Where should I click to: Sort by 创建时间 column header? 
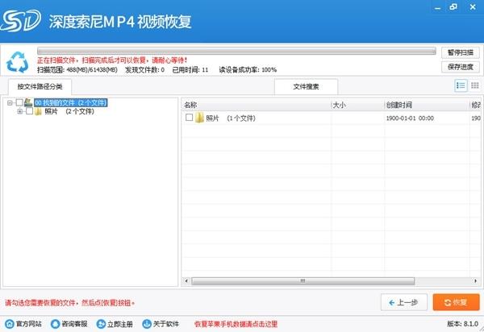click(428, 105)
